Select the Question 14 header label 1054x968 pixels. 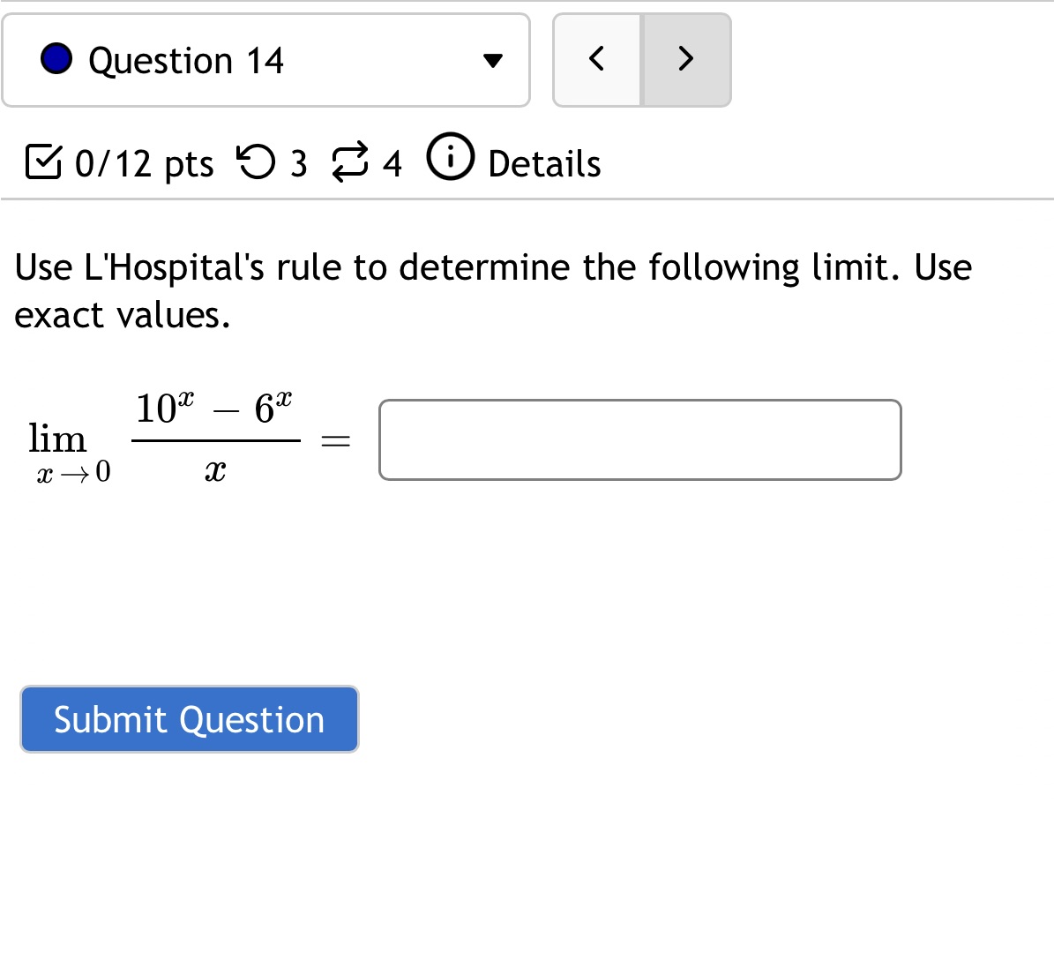click(186, 59)
